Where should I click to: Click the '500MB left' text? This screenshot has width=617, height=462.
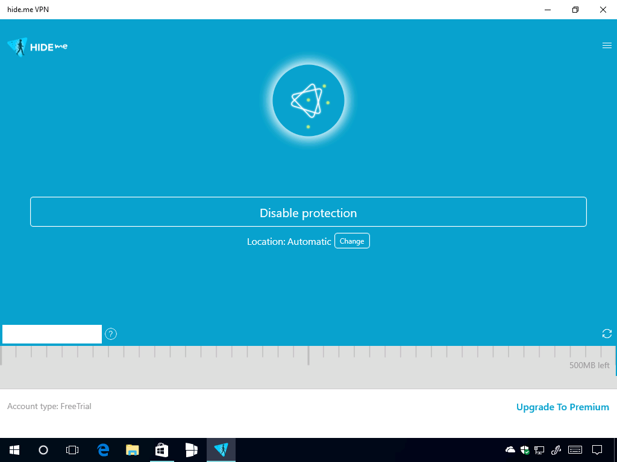pos(589,365)
